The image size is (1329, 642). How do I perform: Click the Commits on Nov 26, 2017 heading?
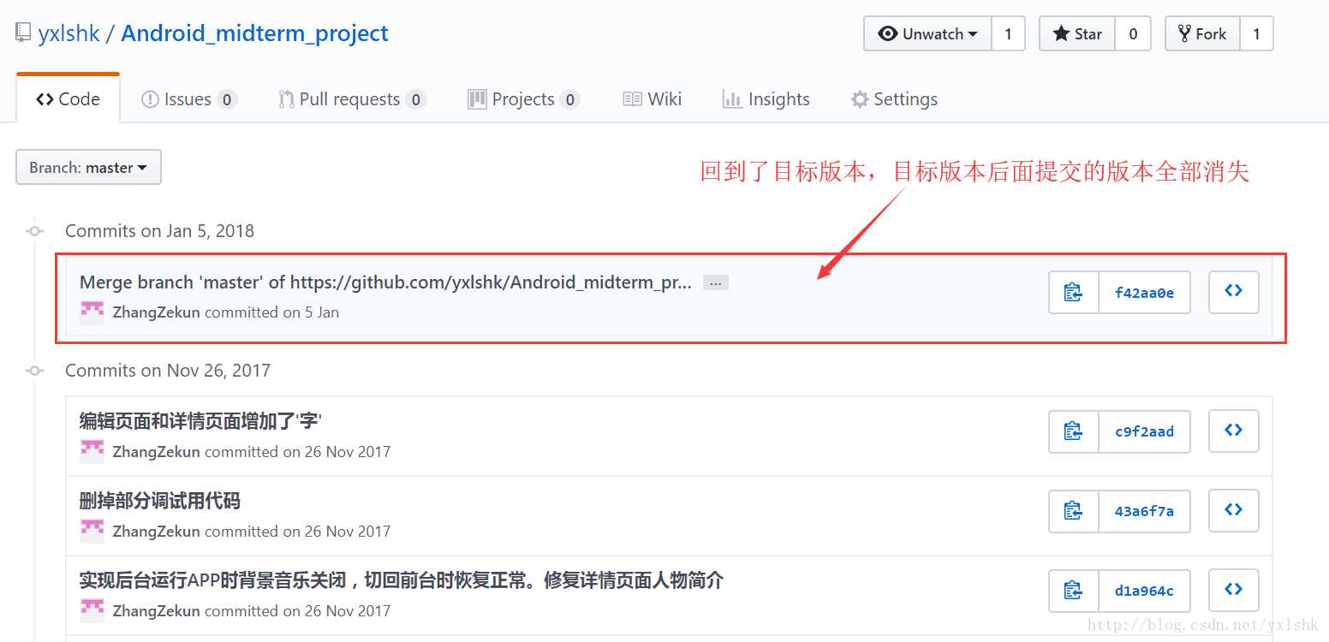(168, 371)
